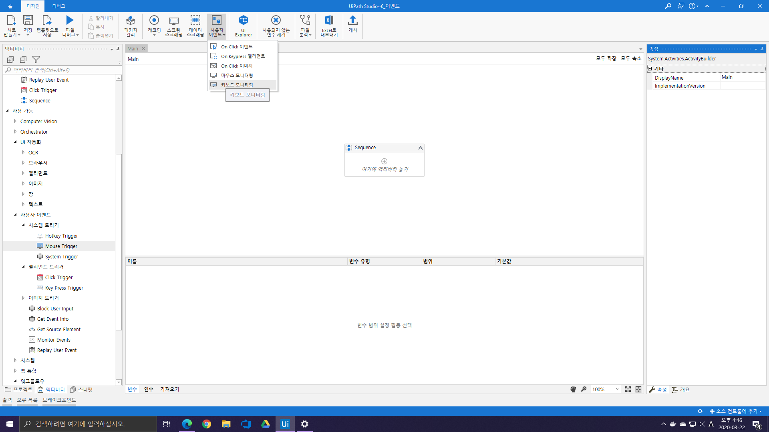Expand the Computer Vision tree node
The image size is (769, 432).
15,121
